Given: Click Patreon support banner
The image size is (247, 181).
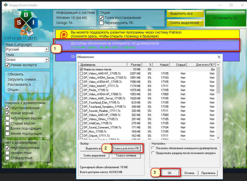Looking at the screenshot, I should pyautogui.click(x=147, y=34).
